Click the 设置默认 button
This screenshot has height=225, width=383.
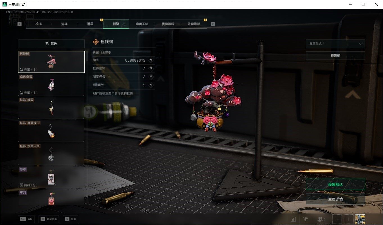(x=335, y=184)
